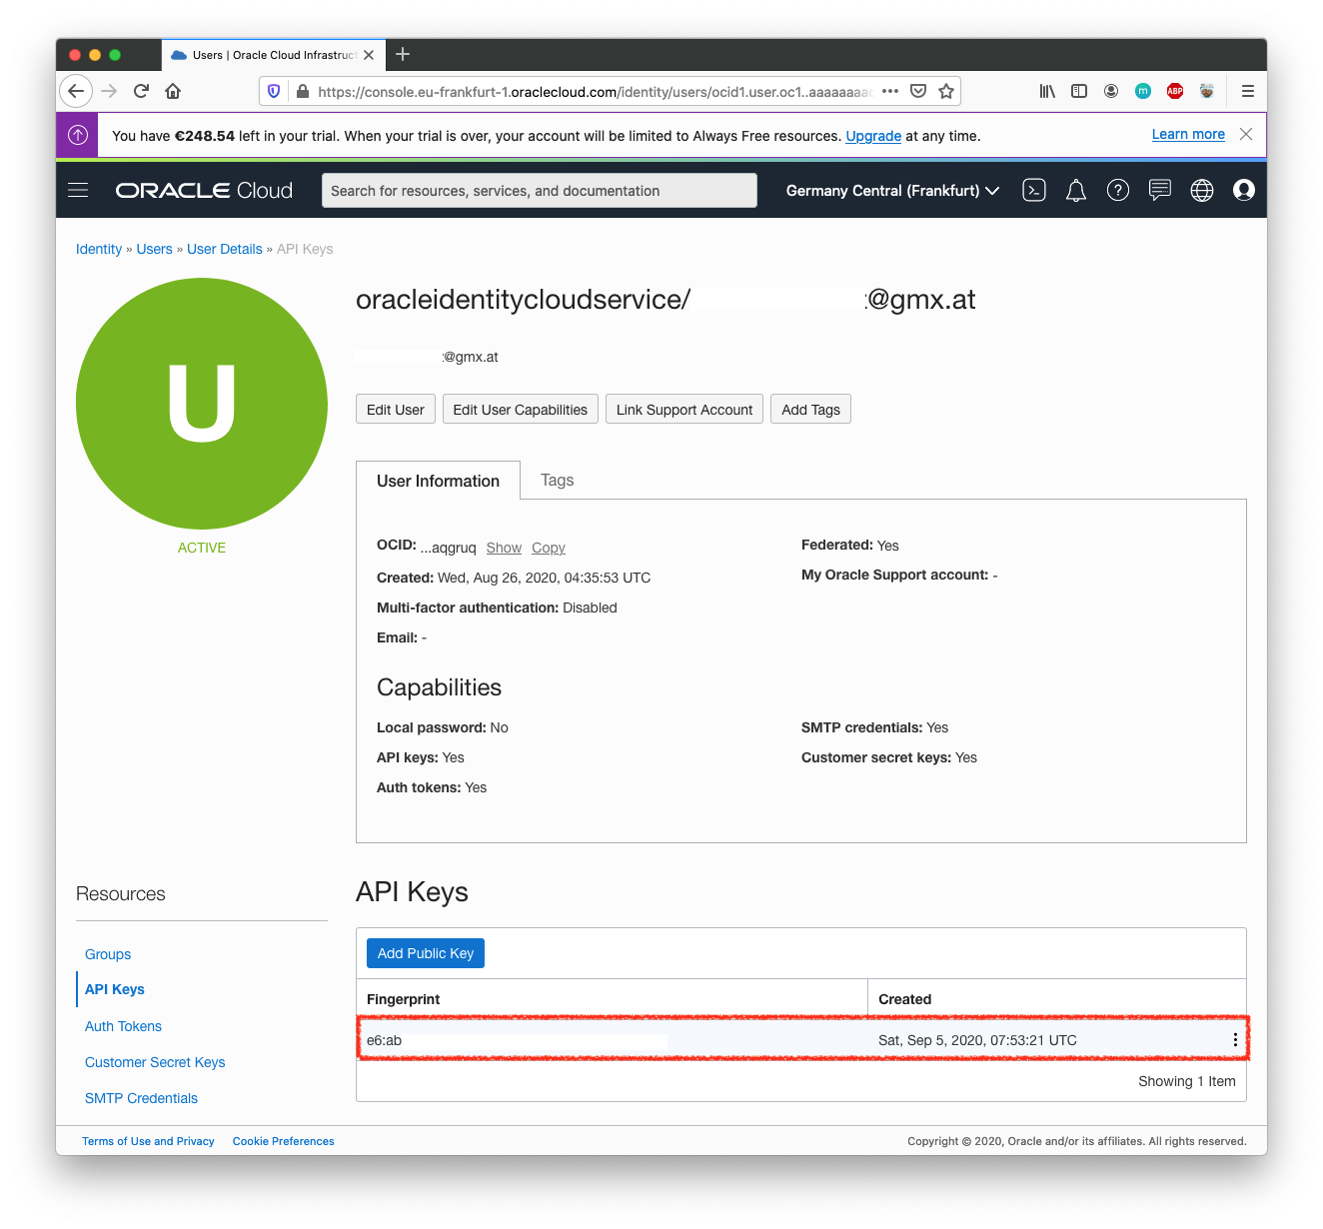Click the Created column header
This screenshot has height=1229, width=1323.
tap(905, 999)
